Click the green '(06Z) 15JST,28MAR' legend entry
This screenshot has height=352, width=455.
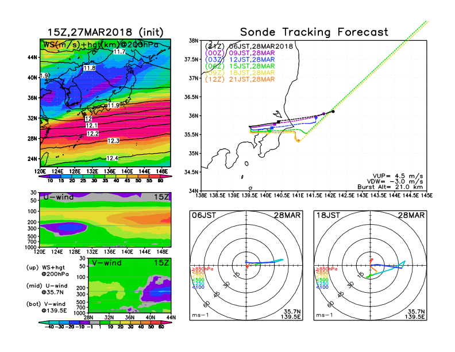tap(240, 66)
